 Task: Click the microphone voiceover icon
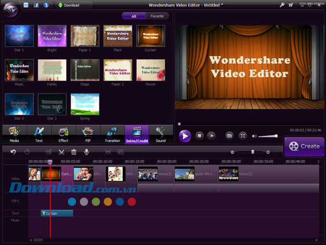point(86,152)
